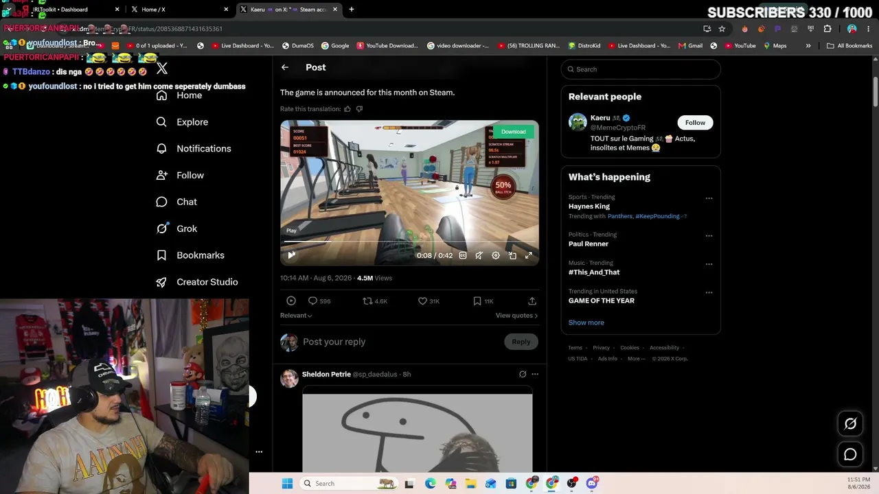
Task: Click Show more under What's happening
Action: pyautogui.click(x=586, y=322)
